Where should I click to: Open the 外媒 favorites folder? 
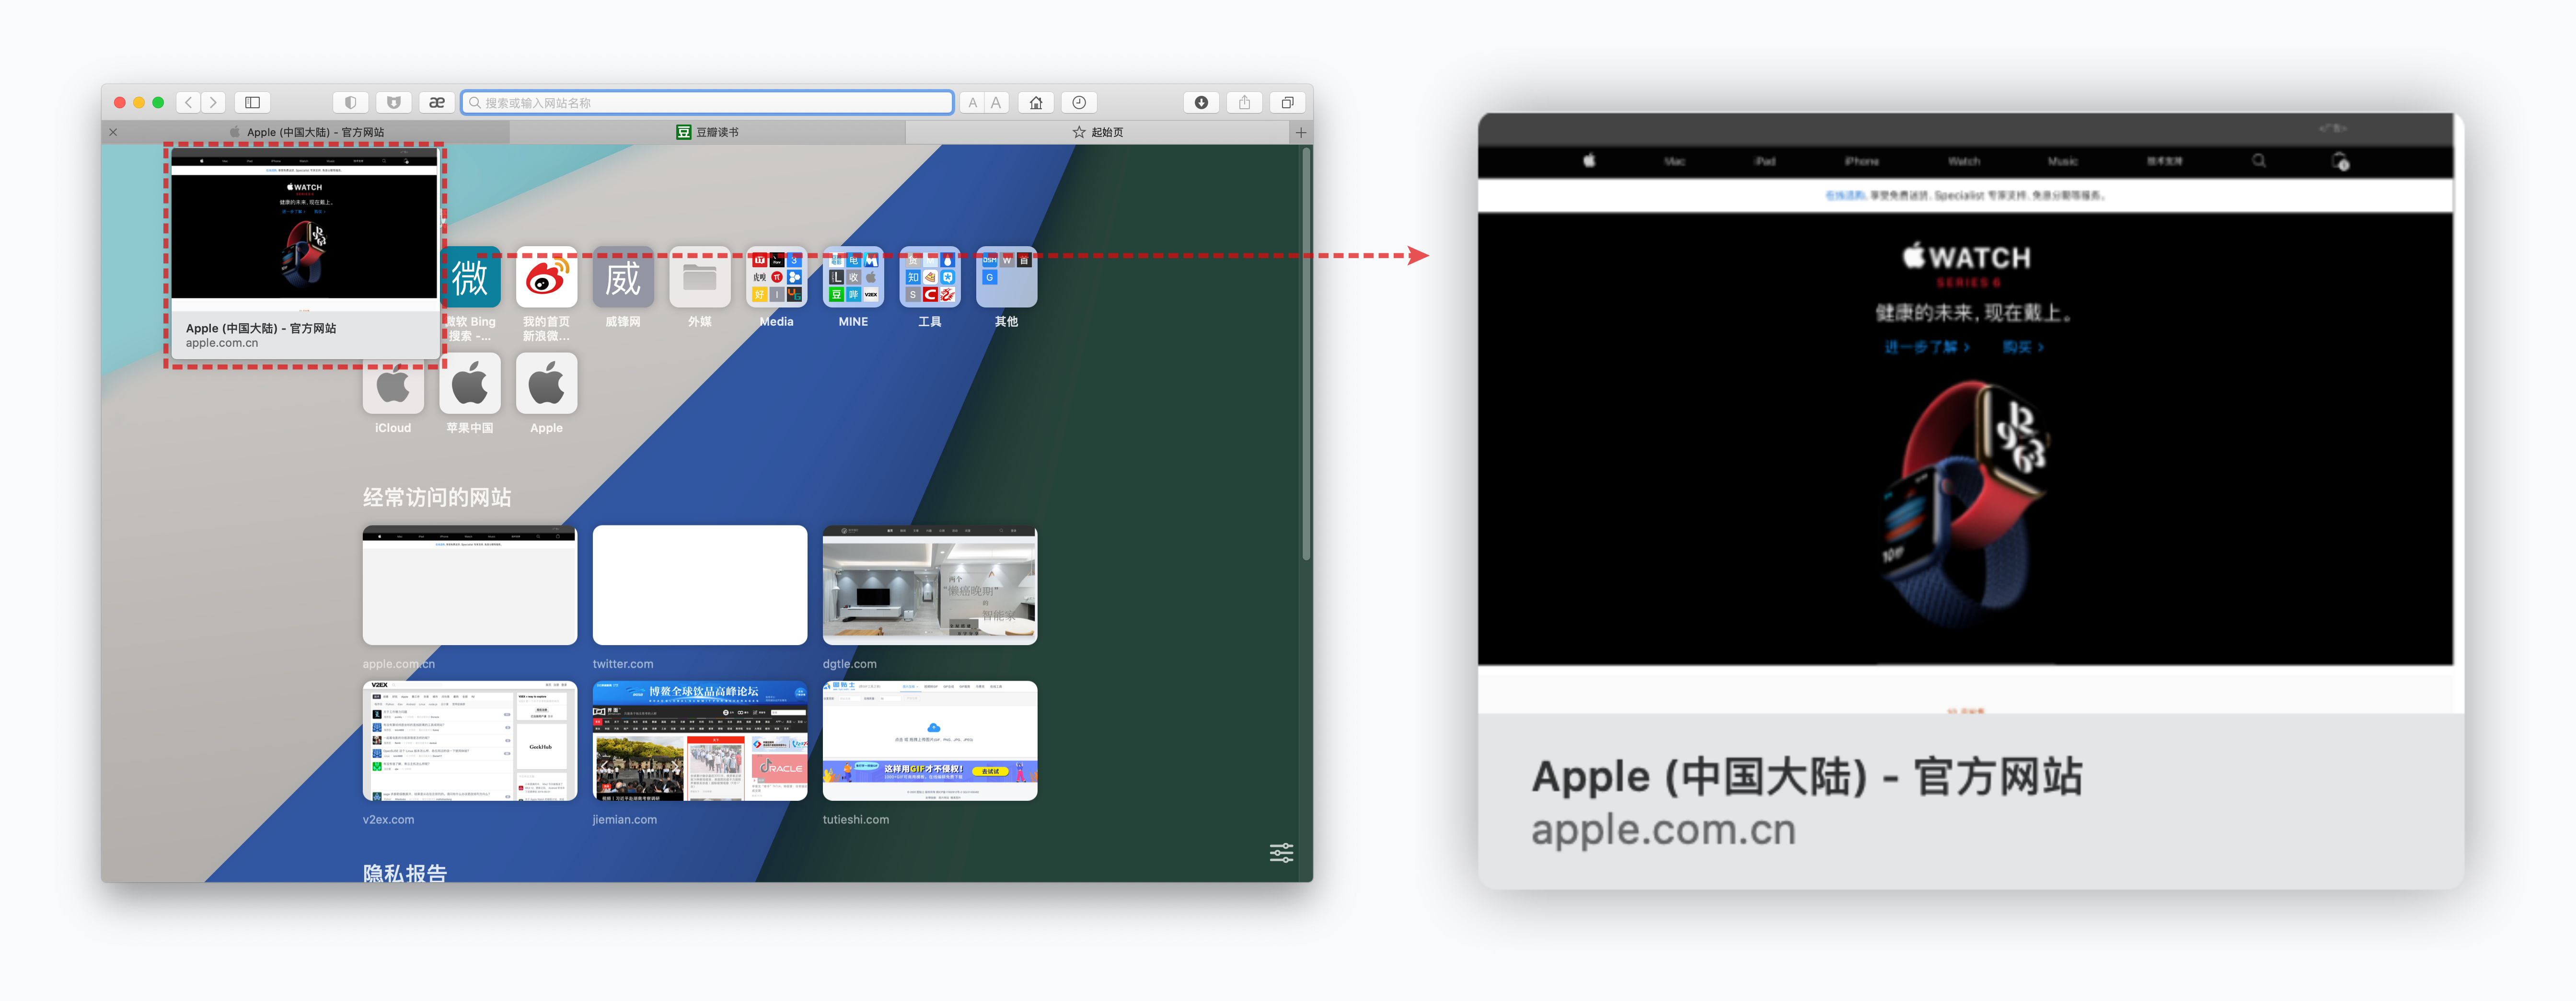pyautogui.click(x=700, y=277)
